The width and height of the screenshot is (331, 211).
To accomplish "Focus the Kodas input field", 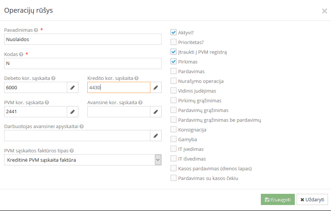I will pyautogui.click(x=83, y=63).
